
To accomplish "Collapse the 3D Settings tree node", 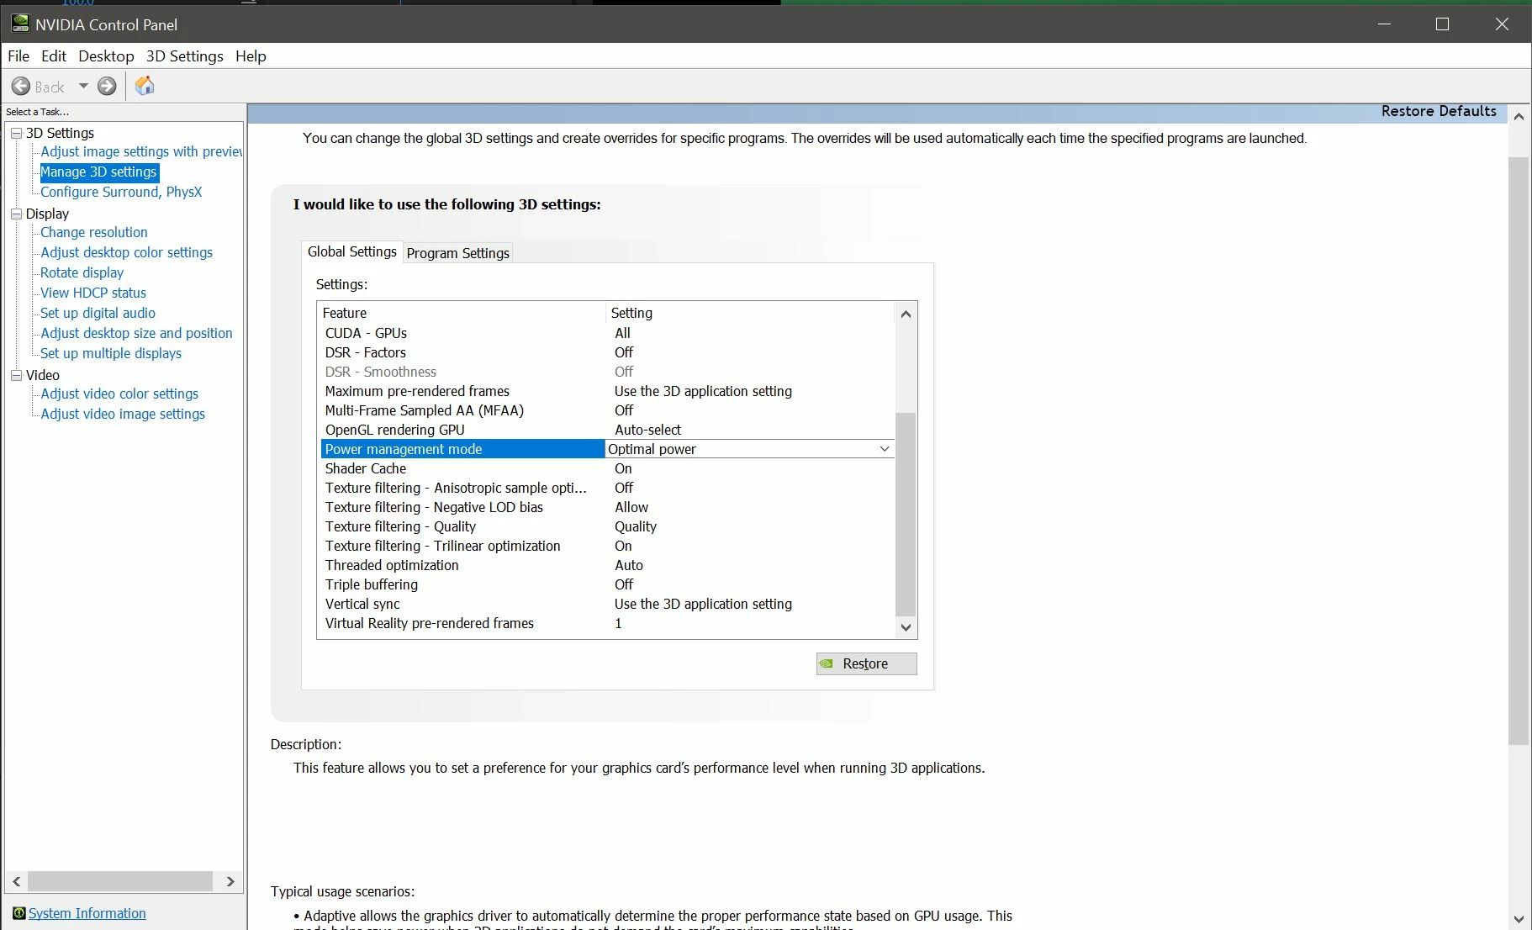I will click(x=16, y=133).
